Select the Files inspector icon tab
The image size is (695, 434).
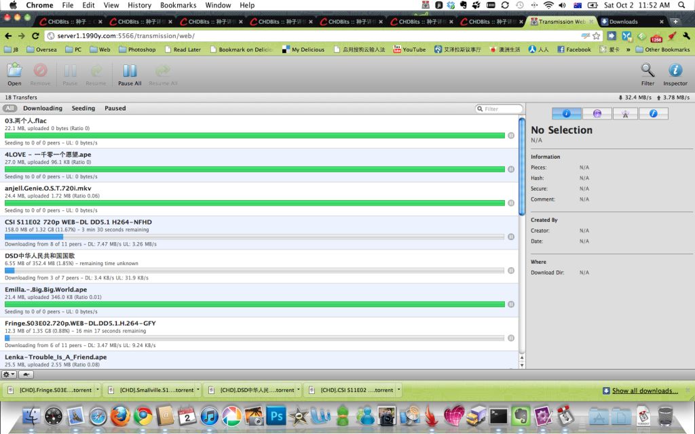653,113
